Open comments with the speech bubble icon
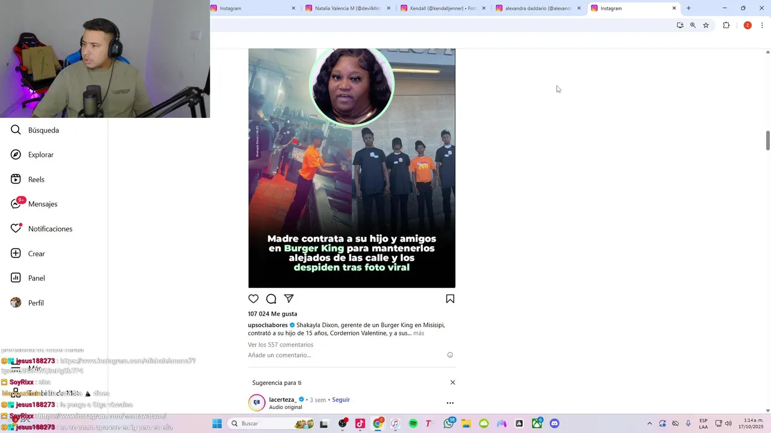 (x=271, y=299)
